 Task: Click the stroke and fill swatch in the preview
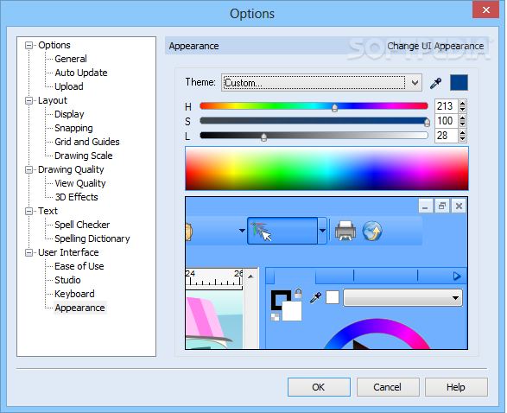pyautogui.click(x=286, y=305)
